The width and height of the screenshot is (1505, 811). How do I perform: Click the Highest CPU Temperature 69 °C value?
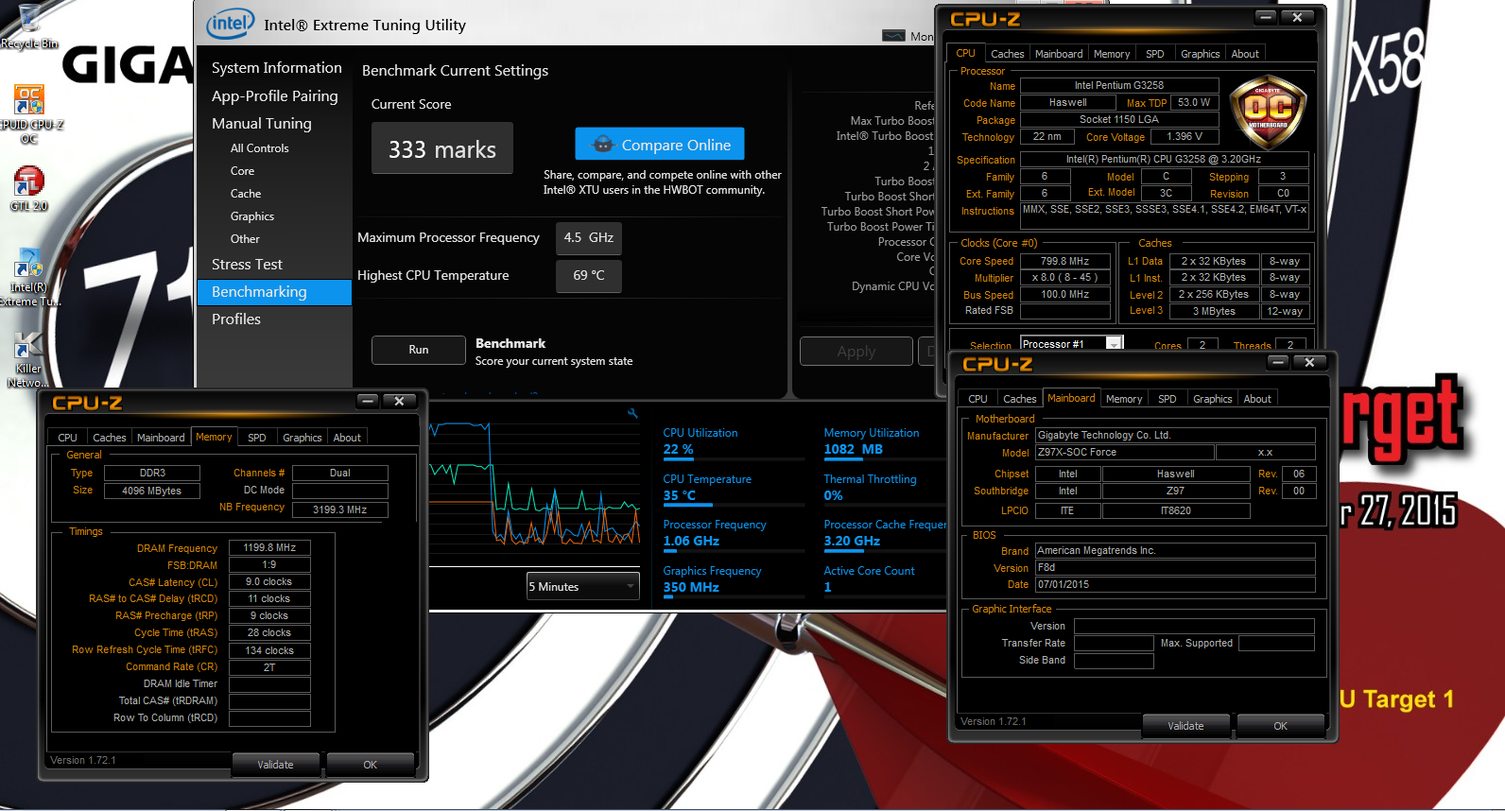pyautogui.click(x=589, y=276)
